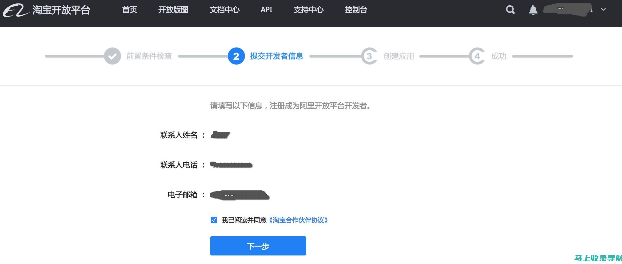
Task: Uncheck the agreement checkbox
Action: 214,220
